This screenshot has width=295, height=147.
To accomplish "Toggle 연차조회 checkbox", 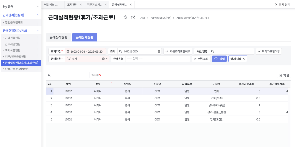I will (201, 59).
